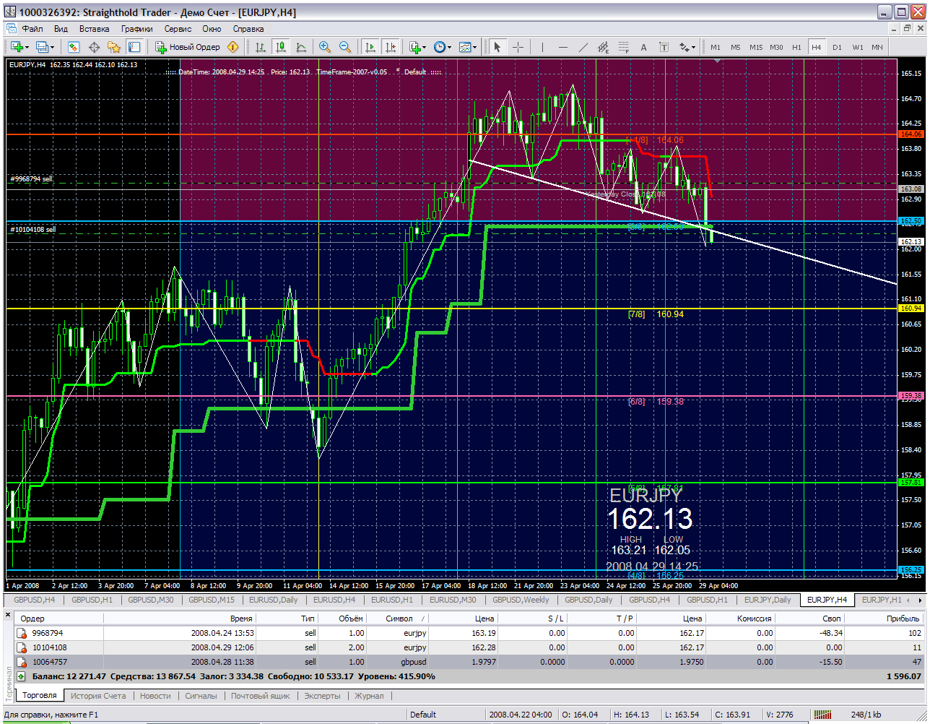Switch to line chart mode

pyautogui.click(x=301, y=47)
